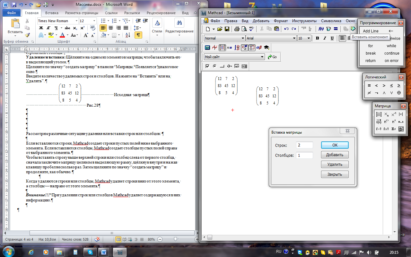Open the Word font size dropdown
This screenshot has height=257, width=411.
(94, 21)
